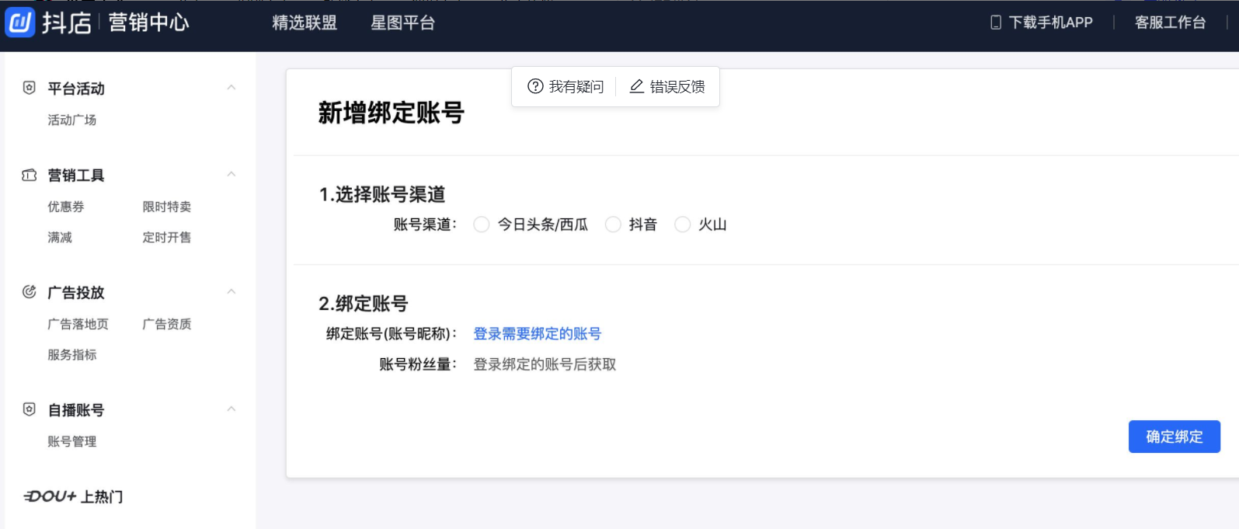The height and width of the screenshot is (529, 1239).
Task: Open DOU+ 上热门 in sidebar
Action: [x=74, y=496]
